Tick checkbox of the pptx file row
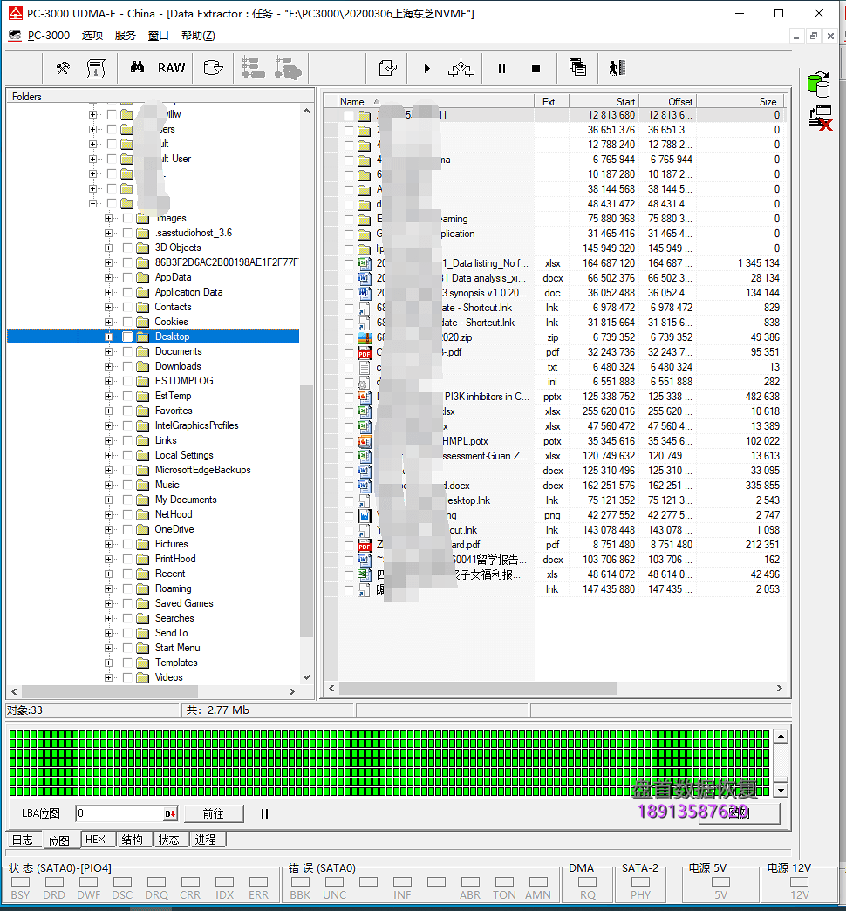The height and width of the screenshot is (911, 846). (x=349, y=398)
